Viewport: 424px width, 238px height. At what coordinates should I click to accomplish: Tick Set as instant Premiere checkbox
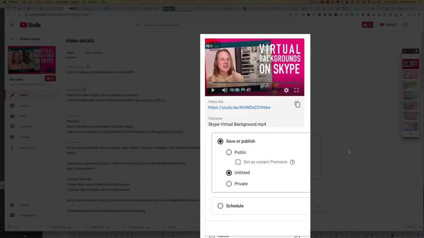pos(238,162)
